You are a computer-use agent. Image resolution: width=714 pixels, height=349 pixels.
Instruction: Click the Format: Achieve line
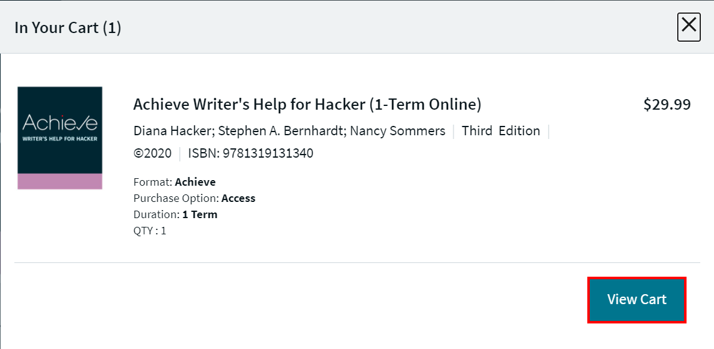(175, 183)
